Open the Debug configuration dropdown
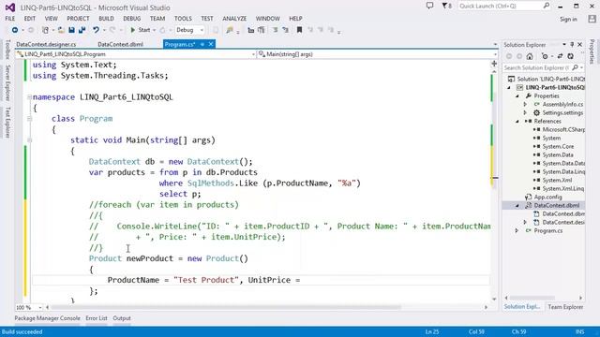This screenshot has height=337, width=600. pos(189,30)
